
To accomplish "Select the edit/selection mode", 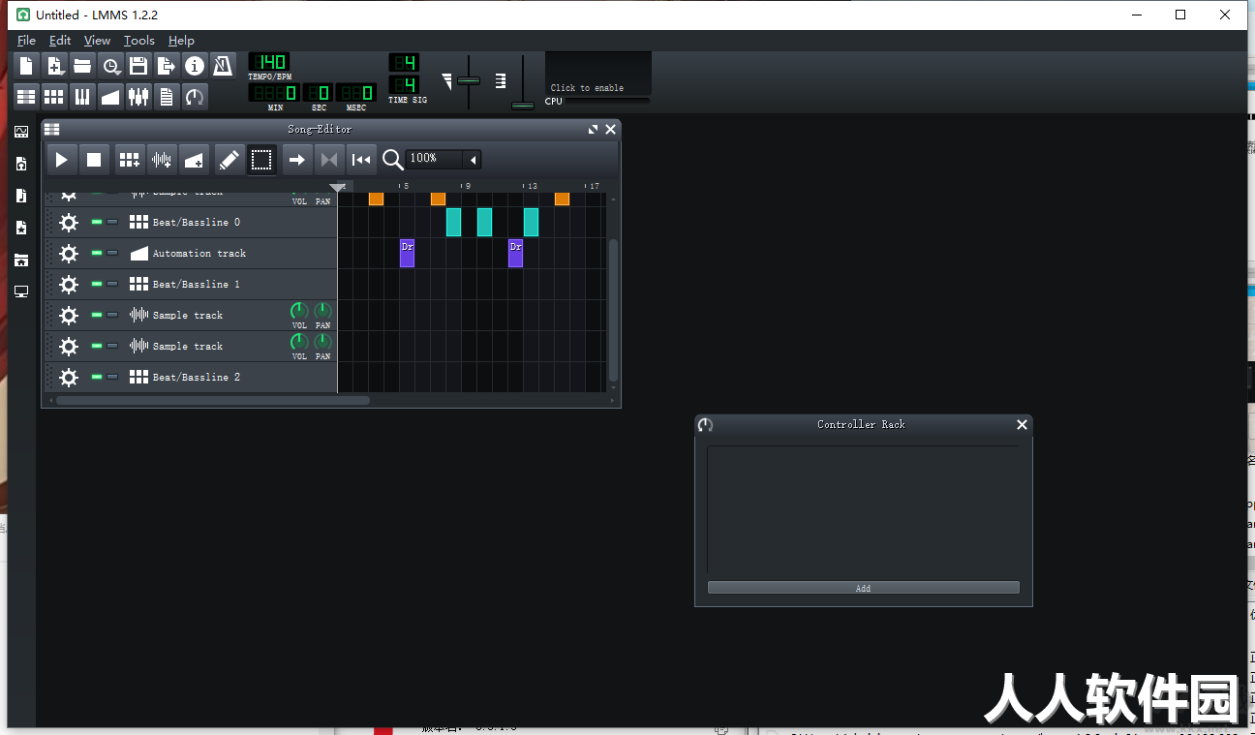I will [261, 160].
